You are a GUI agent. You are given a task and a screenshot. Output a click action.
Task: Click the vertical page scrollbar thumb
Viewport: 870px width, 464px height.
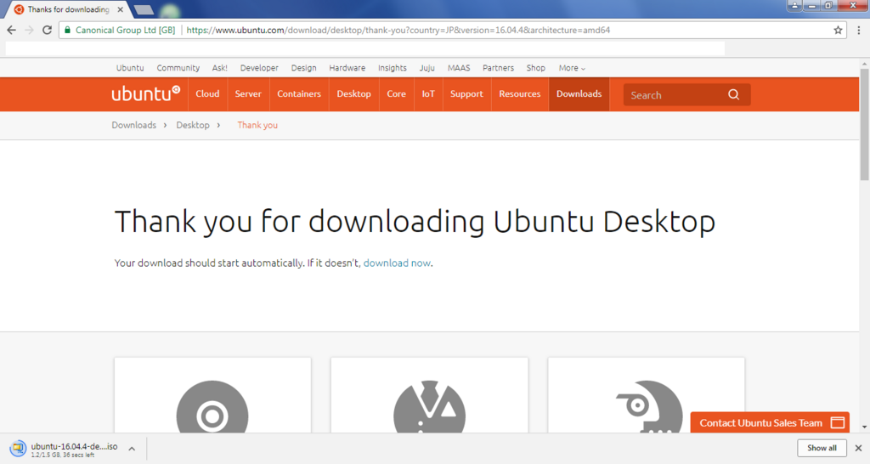point(864,124)
